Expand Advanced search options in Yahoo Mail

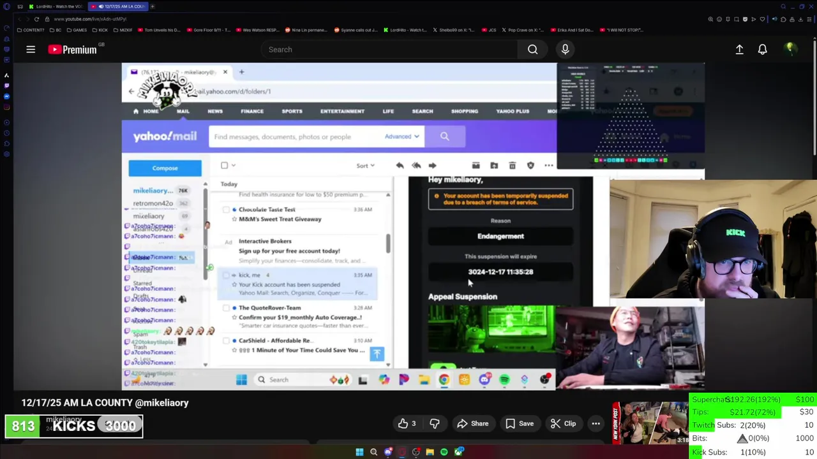pos(401,136)
